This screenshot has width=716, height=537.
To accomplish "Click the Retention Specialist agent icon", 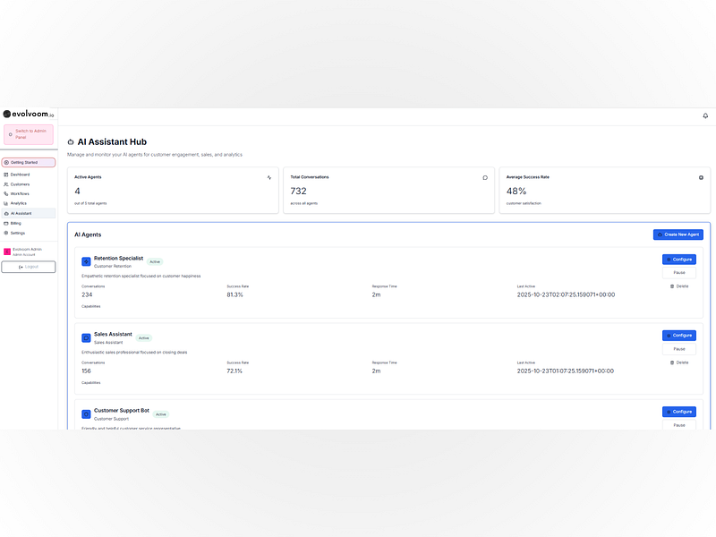I will pyautogui.click(x=86, y=261).
